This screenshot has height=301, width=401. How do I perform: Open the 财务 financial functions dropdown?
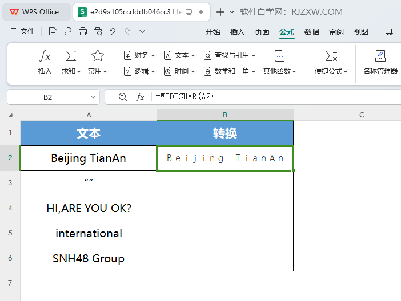tap(139, 55)
